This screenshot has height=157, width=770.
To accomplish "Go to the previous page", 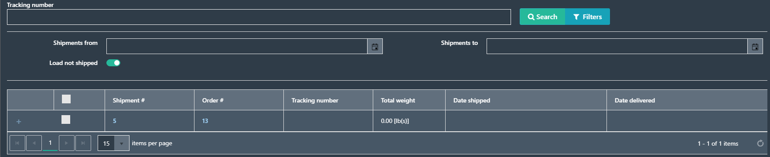I will point(34,143).
